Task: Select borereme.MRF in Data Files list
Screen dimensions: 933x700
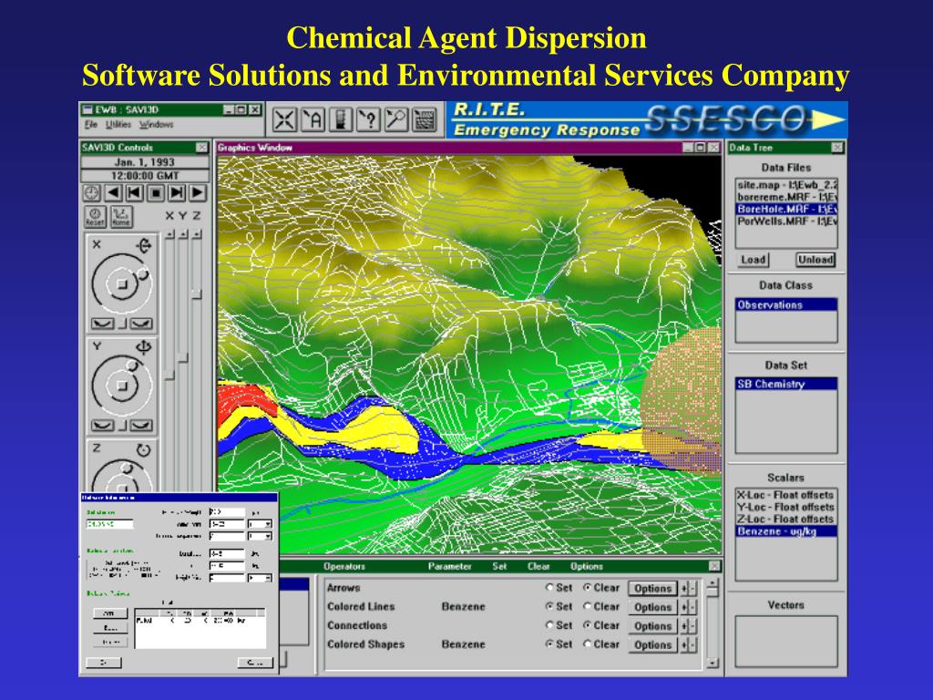Action: 786,197
